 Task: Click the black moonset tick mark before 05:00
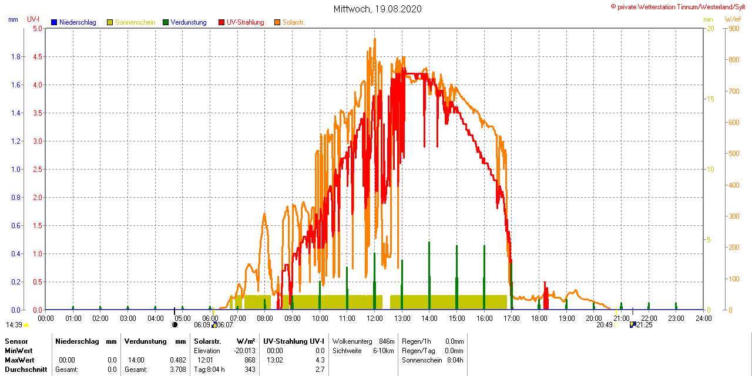174,311
